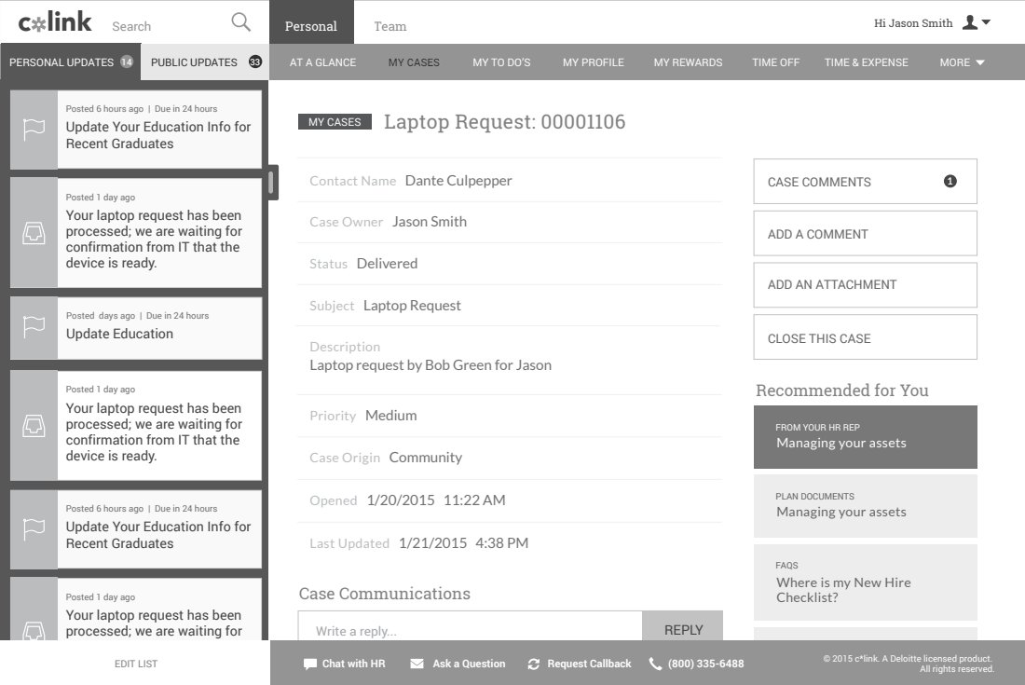
Task: Click the search magnifier icon
Action: [240, 22]
